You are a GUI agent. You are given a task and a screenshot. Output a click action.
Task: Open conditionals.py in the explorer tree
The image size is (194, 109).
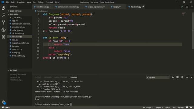[18, 27]
